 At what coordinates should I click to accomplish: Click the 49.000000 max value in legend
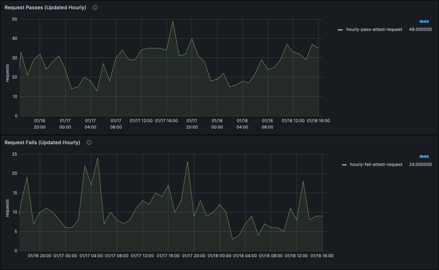[x=420, y=29]
